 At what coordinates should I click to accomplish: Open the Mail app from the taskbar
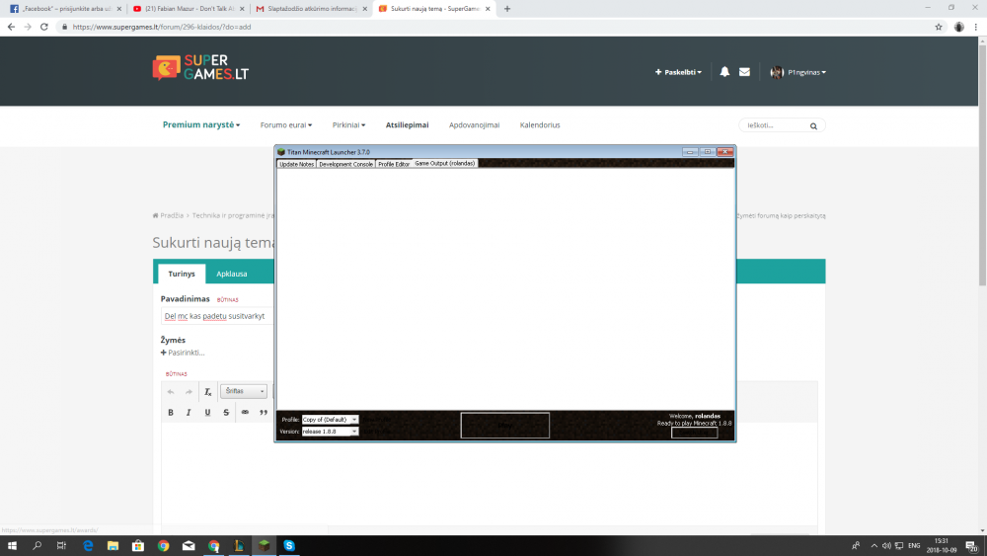[x=189, y=545]
